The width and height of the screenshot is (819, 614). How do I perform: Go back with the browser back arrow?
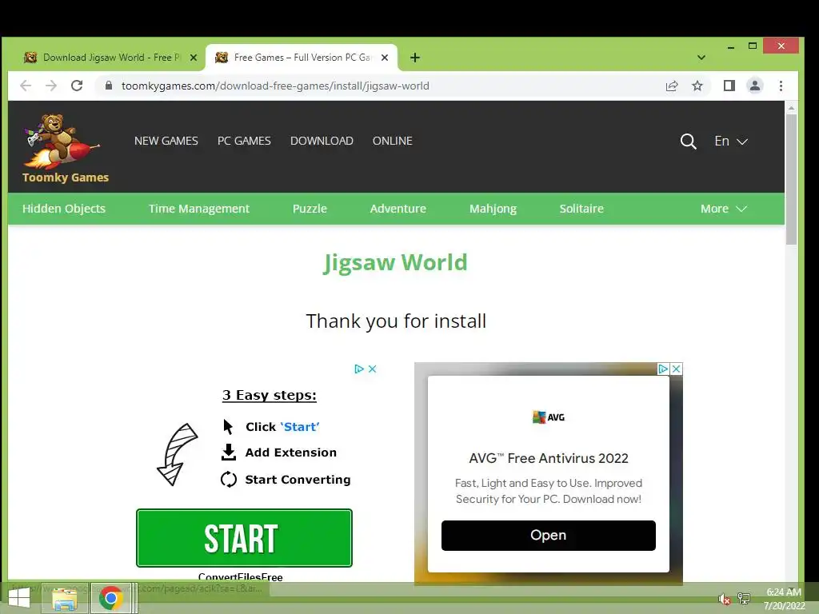26,86
